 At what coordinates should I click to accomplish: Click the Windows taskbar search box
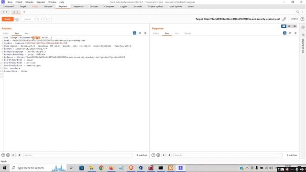pos(38,168)
